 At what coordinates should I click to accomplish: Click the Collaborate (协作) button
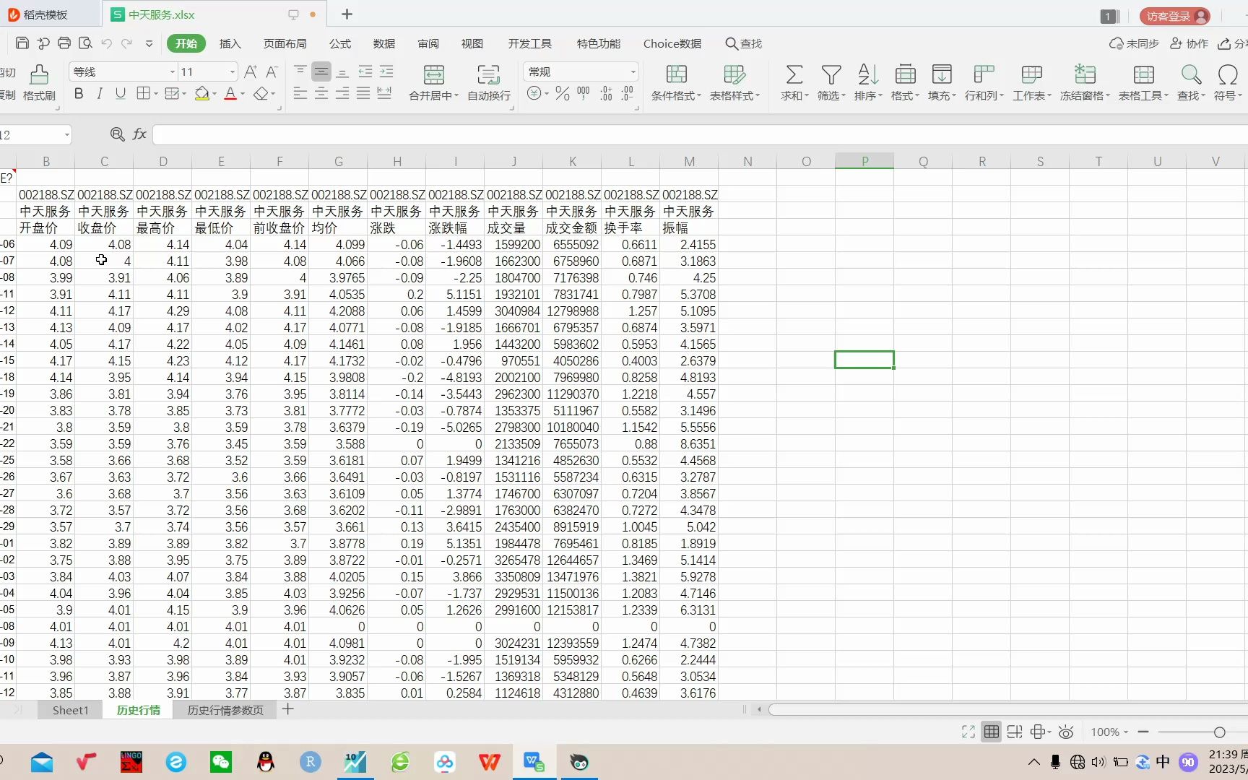click(x=1189, y=43)
